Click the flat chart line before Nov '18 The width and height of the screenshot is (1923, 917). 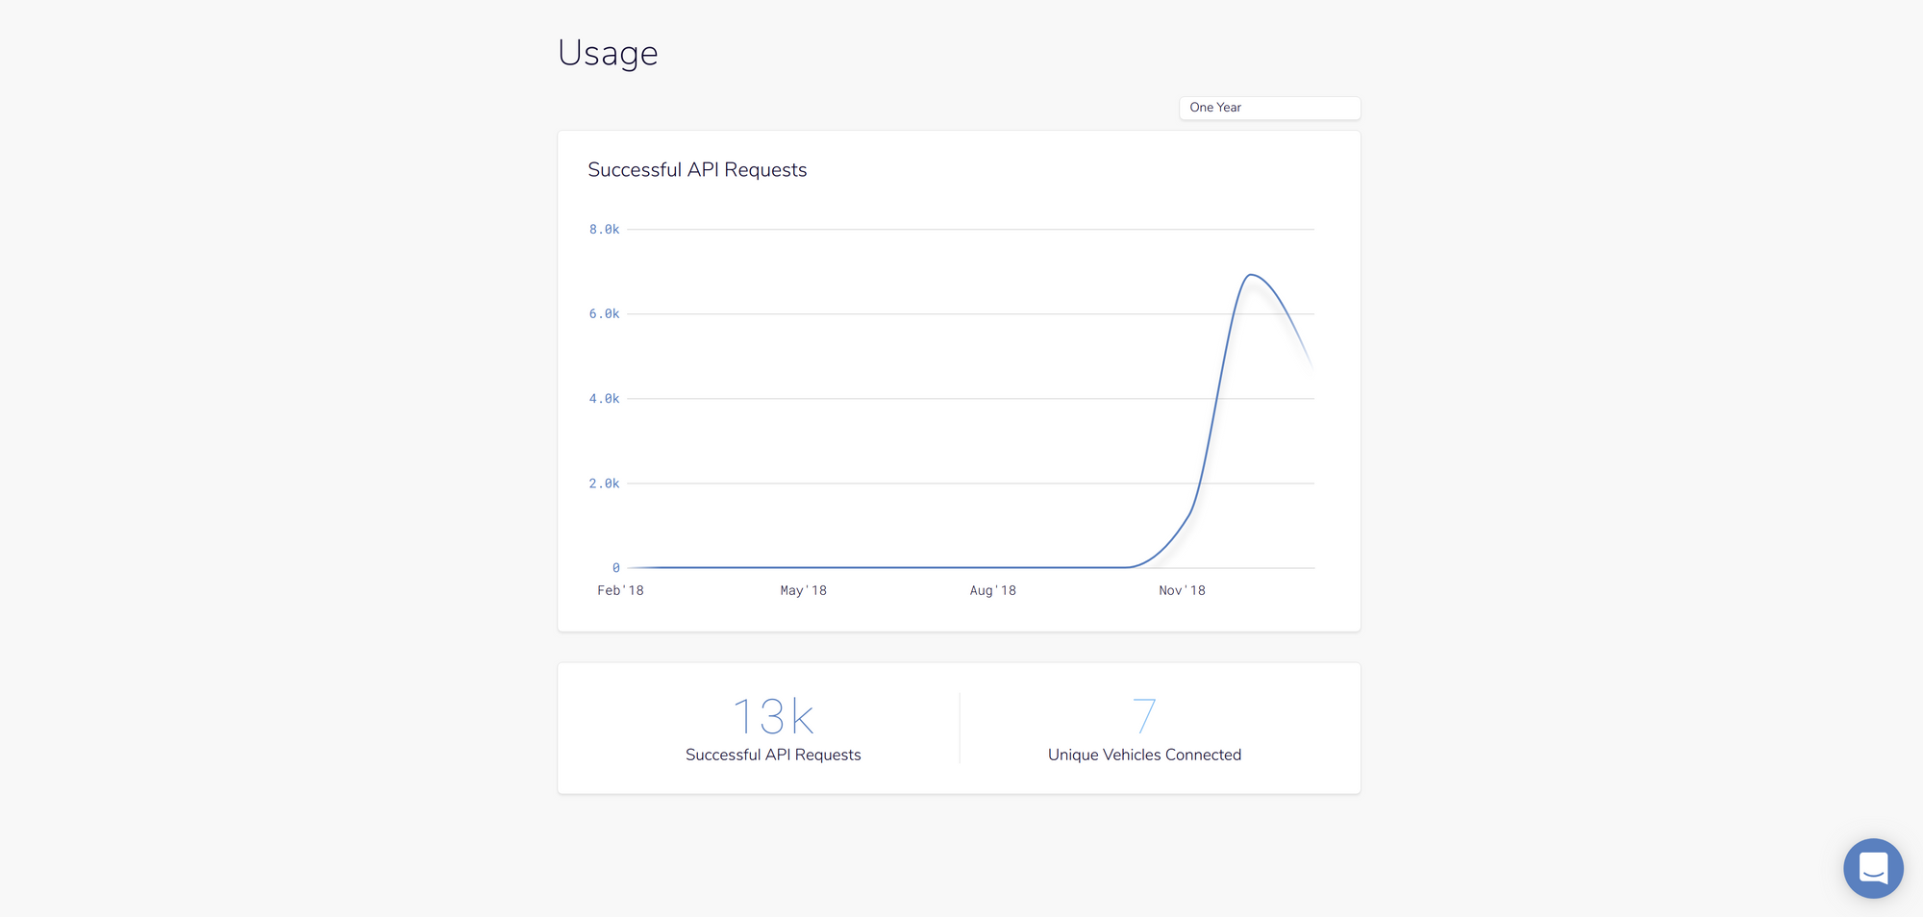point(865,567)
